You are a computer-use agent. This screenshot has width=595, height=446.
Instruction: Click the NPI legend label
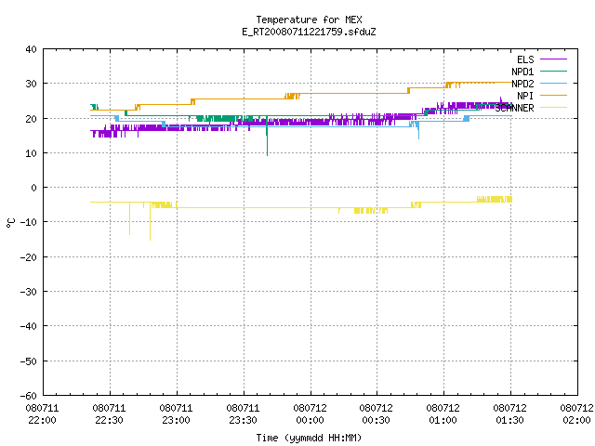[525, 96]
